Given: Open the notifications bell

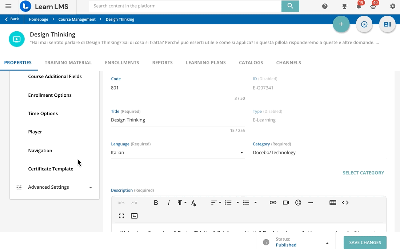Looking at the screenshot, I should pos(359,6).
